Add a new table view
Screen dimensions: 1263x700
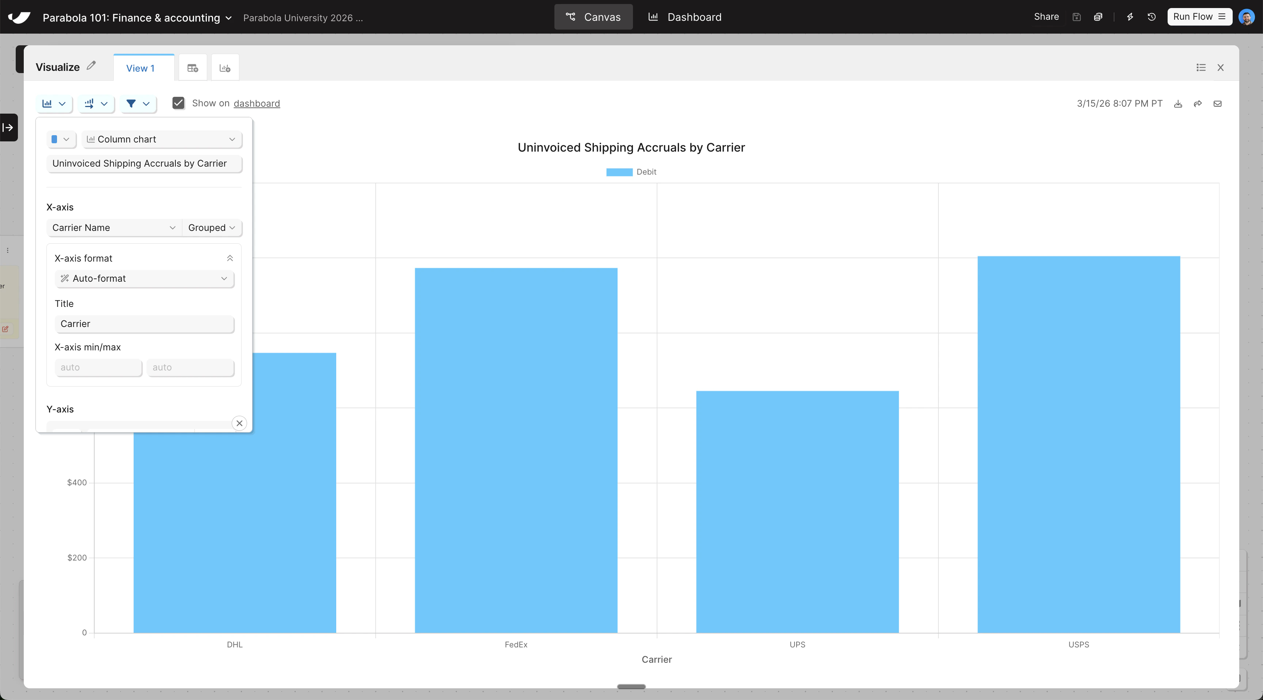193,68
